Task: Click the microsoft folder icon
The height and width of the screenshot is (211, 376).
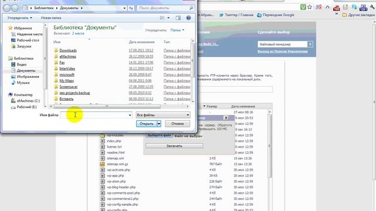Action: [56, 74]
